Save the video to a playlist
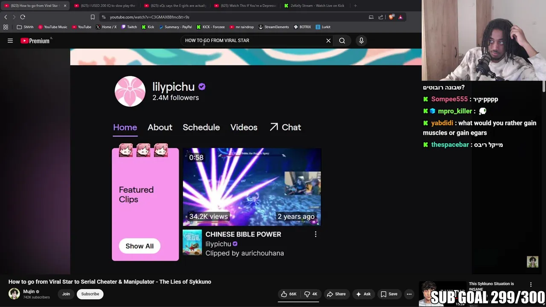Viewport: 546px width, 307px height. pyautogui.click(x=389, y=294)
